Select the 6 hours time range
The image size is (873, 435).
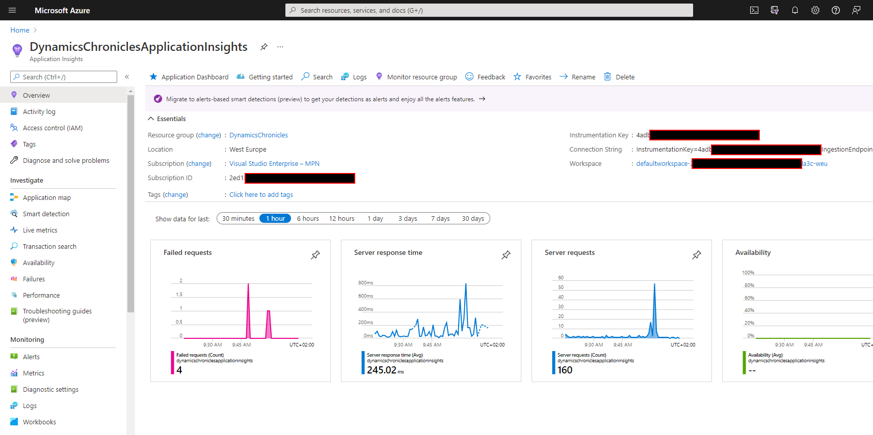(308, 218)
